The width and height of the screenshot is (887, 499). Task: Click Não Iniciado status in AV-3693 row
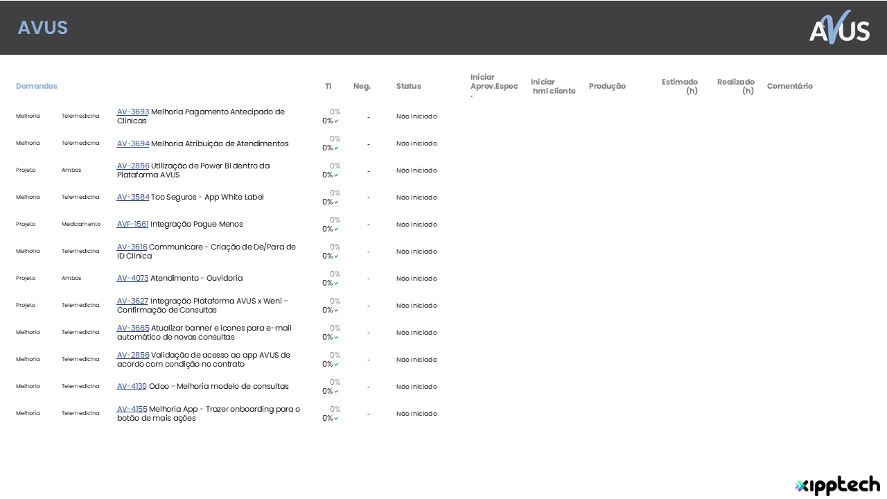click(x=416, y=116)
